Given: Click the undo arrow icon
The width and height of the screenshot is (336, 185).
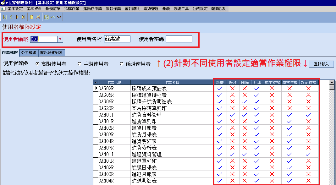Looking at the screenshot, I should click(x=52, y=17).
